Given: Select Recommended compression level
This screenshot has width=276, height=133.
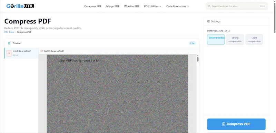Looking at the screenshot, I should tap(216, 39).
